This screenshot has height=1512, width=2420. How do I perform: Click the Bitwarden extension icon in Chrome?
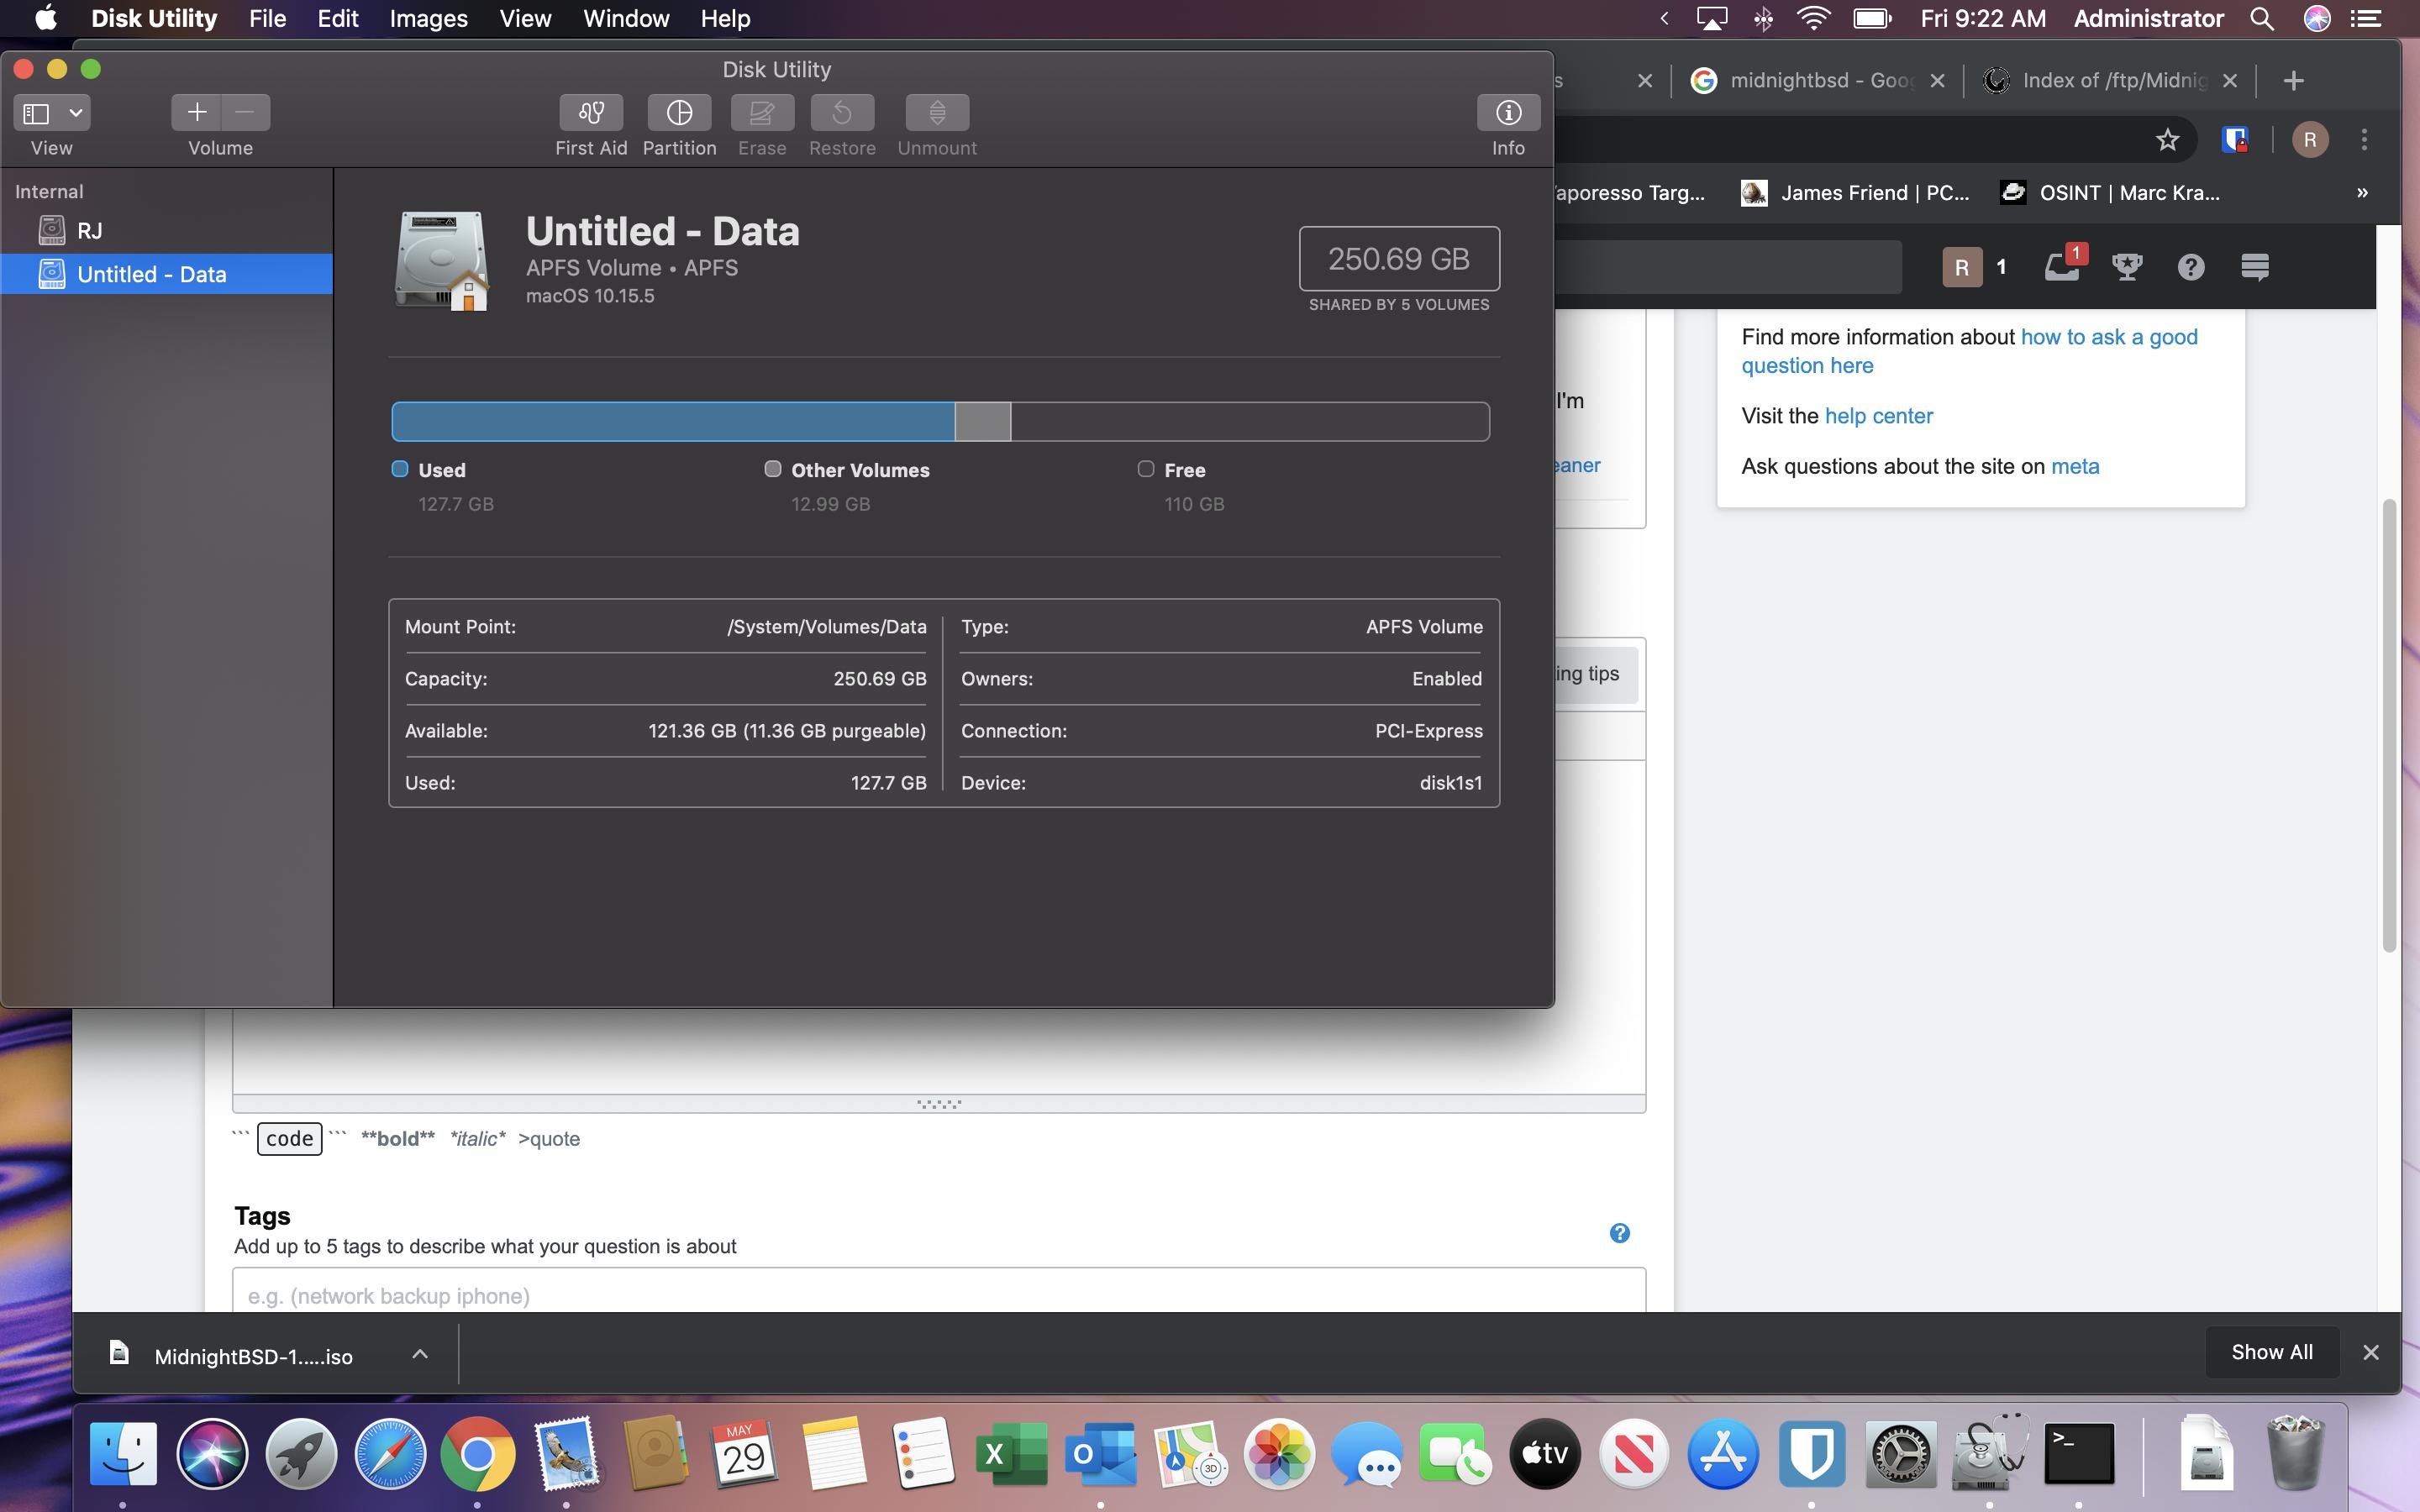[x=2235, y=140]
